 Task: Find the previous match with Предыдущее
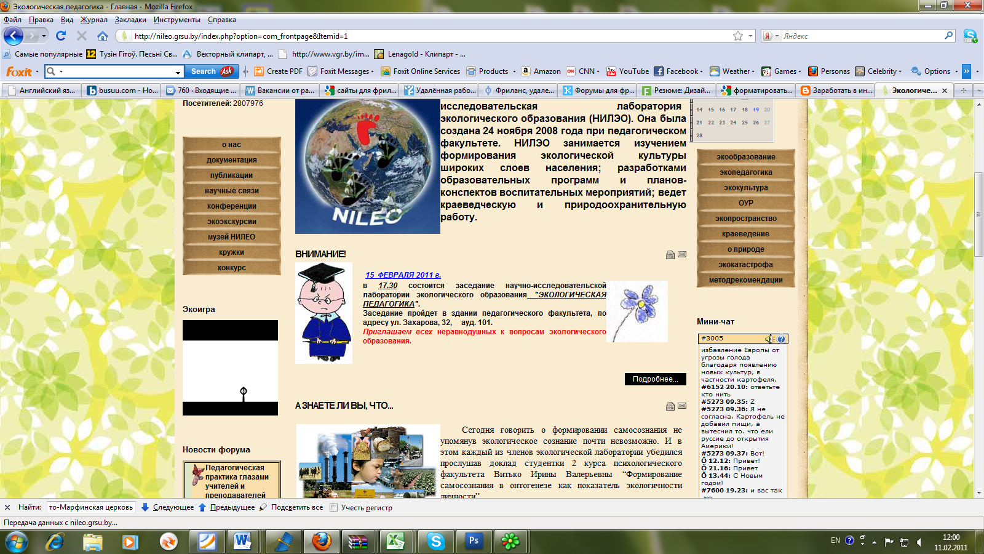click(x=227, y=508)
